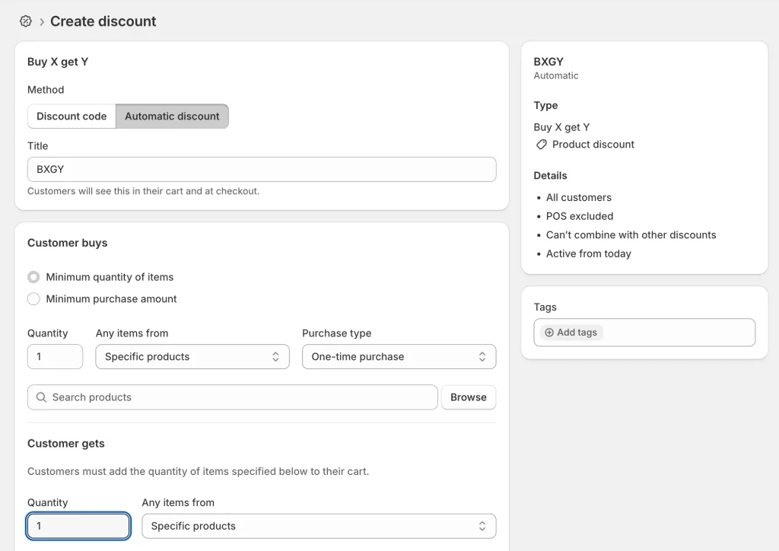
Task: Click the Title field containing BXGY
Action: tap(262, 169)
